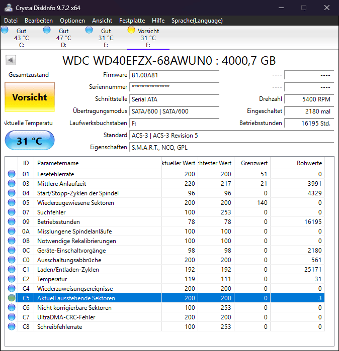The height and width of the screenshot is (351, 339).
Task: Click raw value 4329 for Start/Stopp-Zyklen
Action: coord(314,193)
